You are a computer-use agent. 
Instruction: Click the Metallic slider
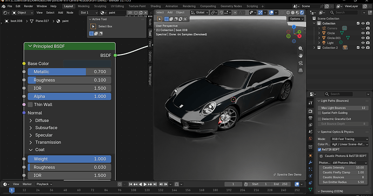point(69,72)
